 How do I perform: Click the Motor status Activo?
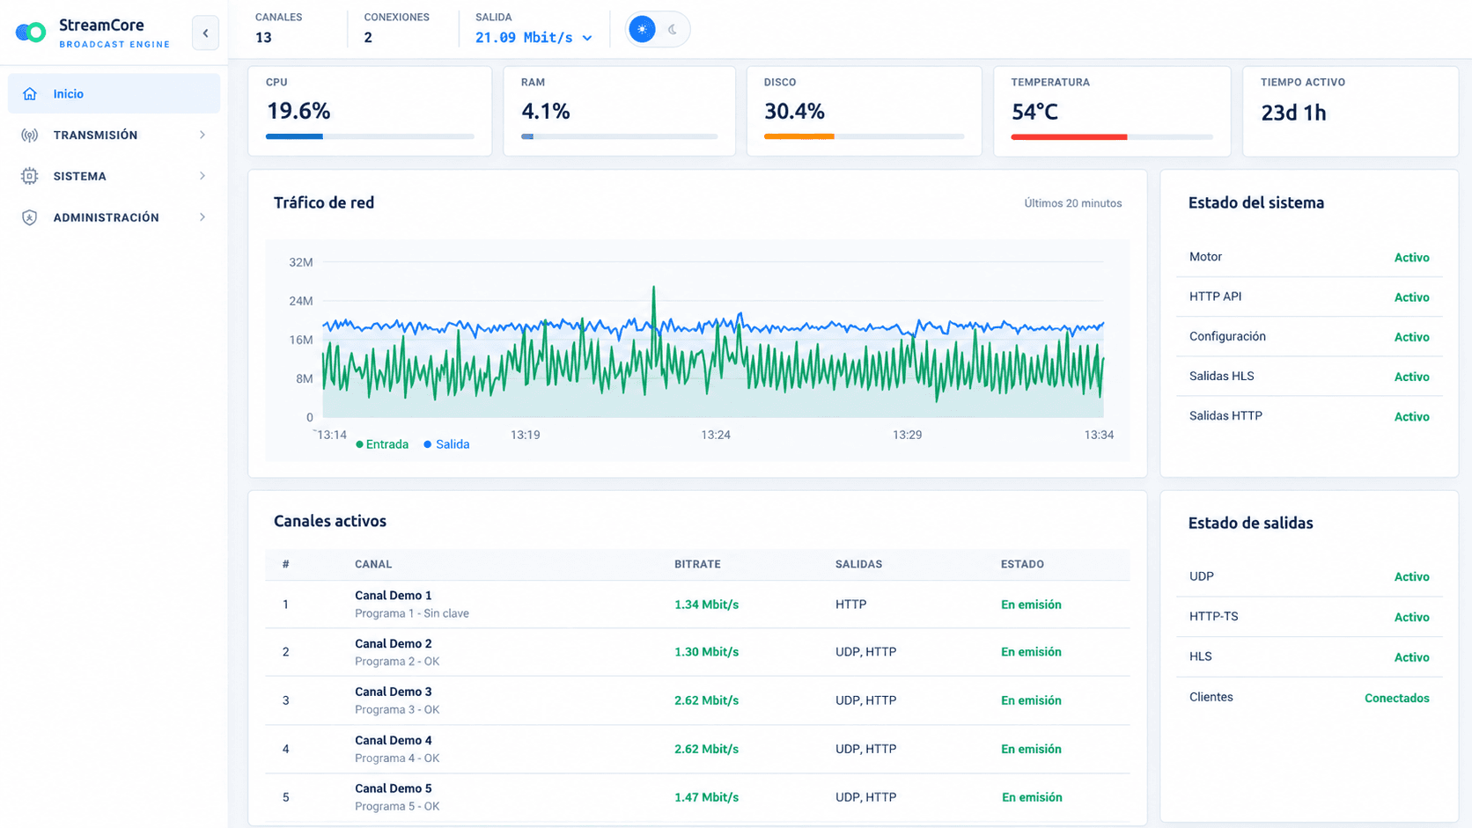[1411, 258]
